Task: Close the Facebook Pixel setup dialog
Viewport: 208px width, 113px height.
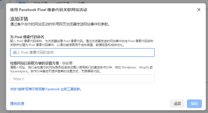Action: pyautogui.click(x=199, y=9)
